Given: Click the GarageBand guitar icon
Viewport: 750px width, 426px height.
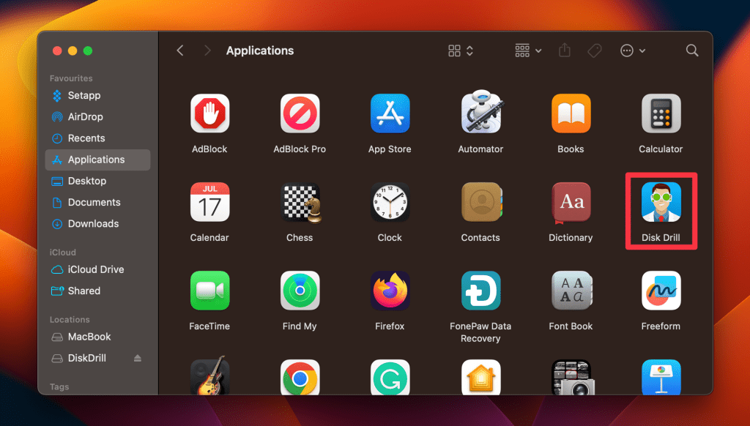Looking at the screenshot, I should click(x=209, y=375).
